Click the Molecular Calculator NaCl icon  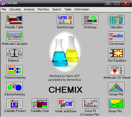(x=14, y=36)
